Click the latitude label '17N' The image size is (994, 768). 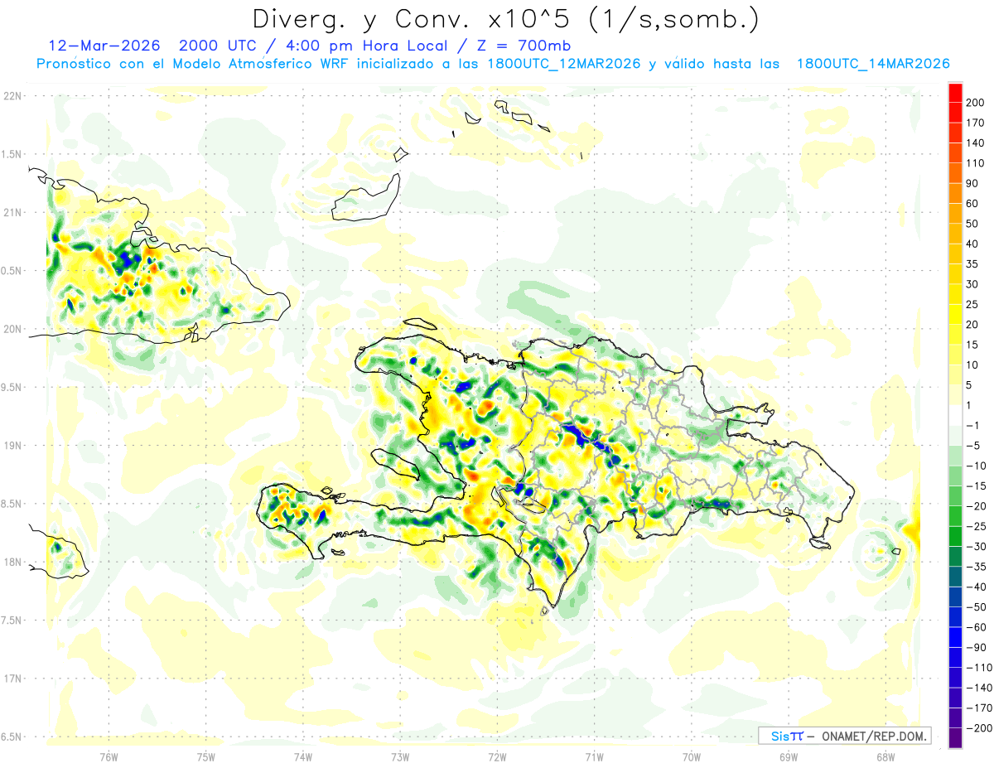[13, 679]
